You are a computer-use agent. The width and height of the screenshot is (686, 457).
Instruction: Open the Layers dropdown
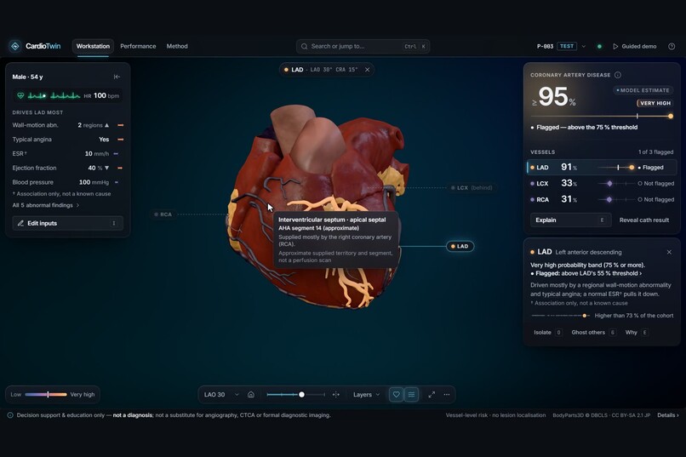coord(366,395)
